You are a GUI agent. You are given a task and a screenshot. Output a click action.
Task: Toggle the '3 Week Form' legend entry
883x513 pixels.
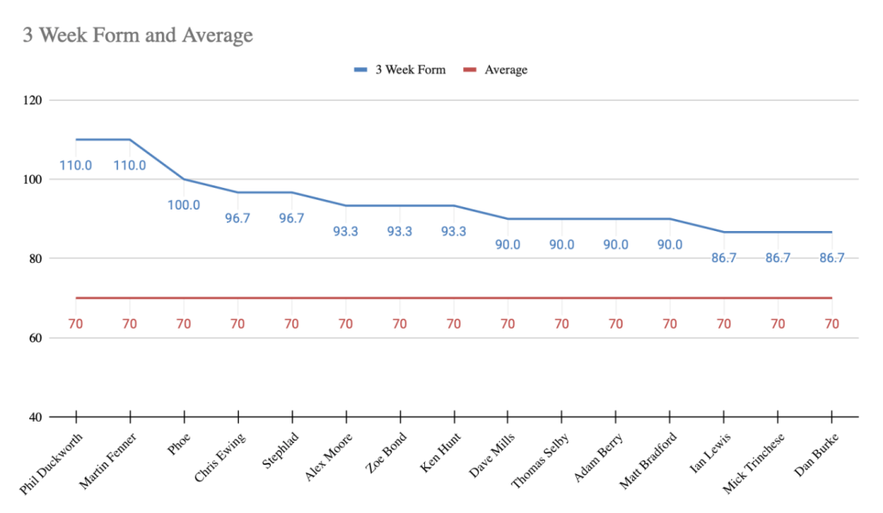[x=410, y=70]
